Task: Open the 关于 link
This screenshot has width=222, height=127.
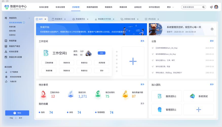Action: pos(21,118)
